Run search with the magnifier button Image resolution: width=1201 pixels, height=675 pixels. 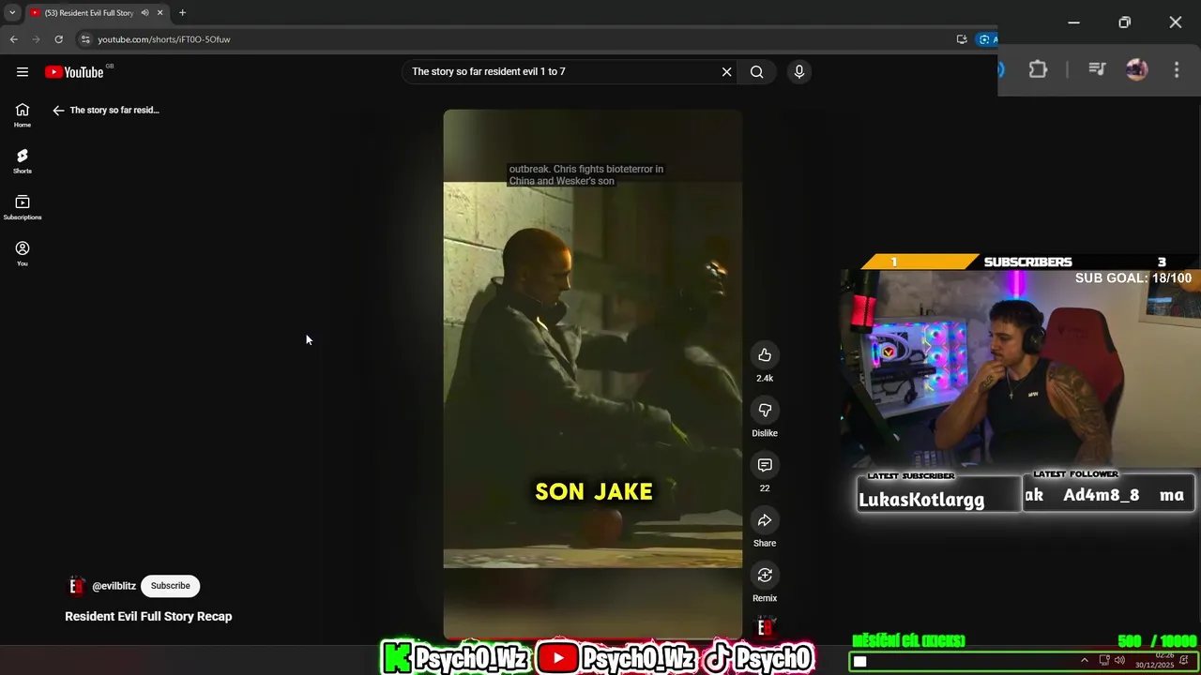(756, 72)
